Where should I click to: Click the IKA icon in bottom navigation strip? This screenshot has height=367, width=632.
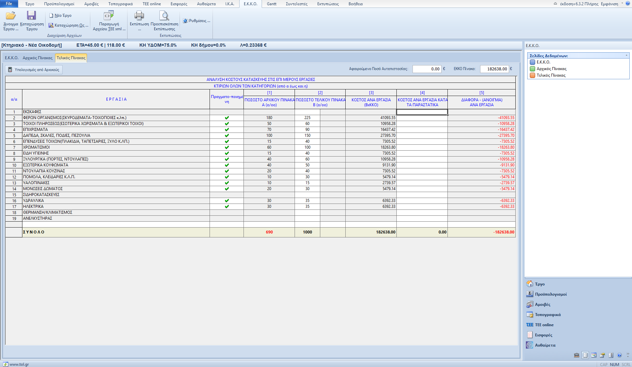pos(576,355)
